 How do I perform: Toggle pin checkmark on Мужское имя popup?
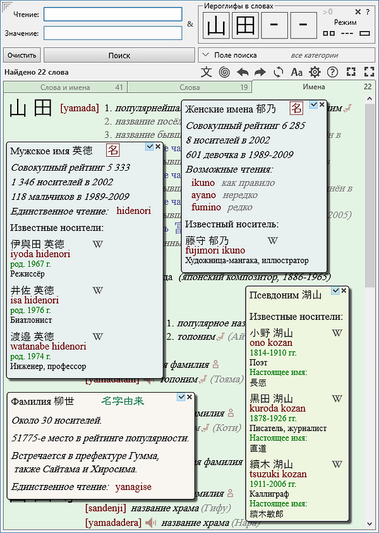click(148, 147)
